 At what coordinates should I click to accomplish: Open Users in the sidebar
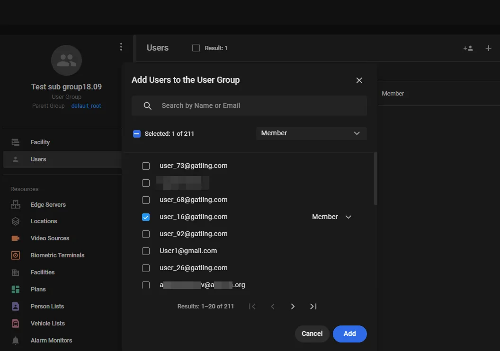click(x=62, y=159)
